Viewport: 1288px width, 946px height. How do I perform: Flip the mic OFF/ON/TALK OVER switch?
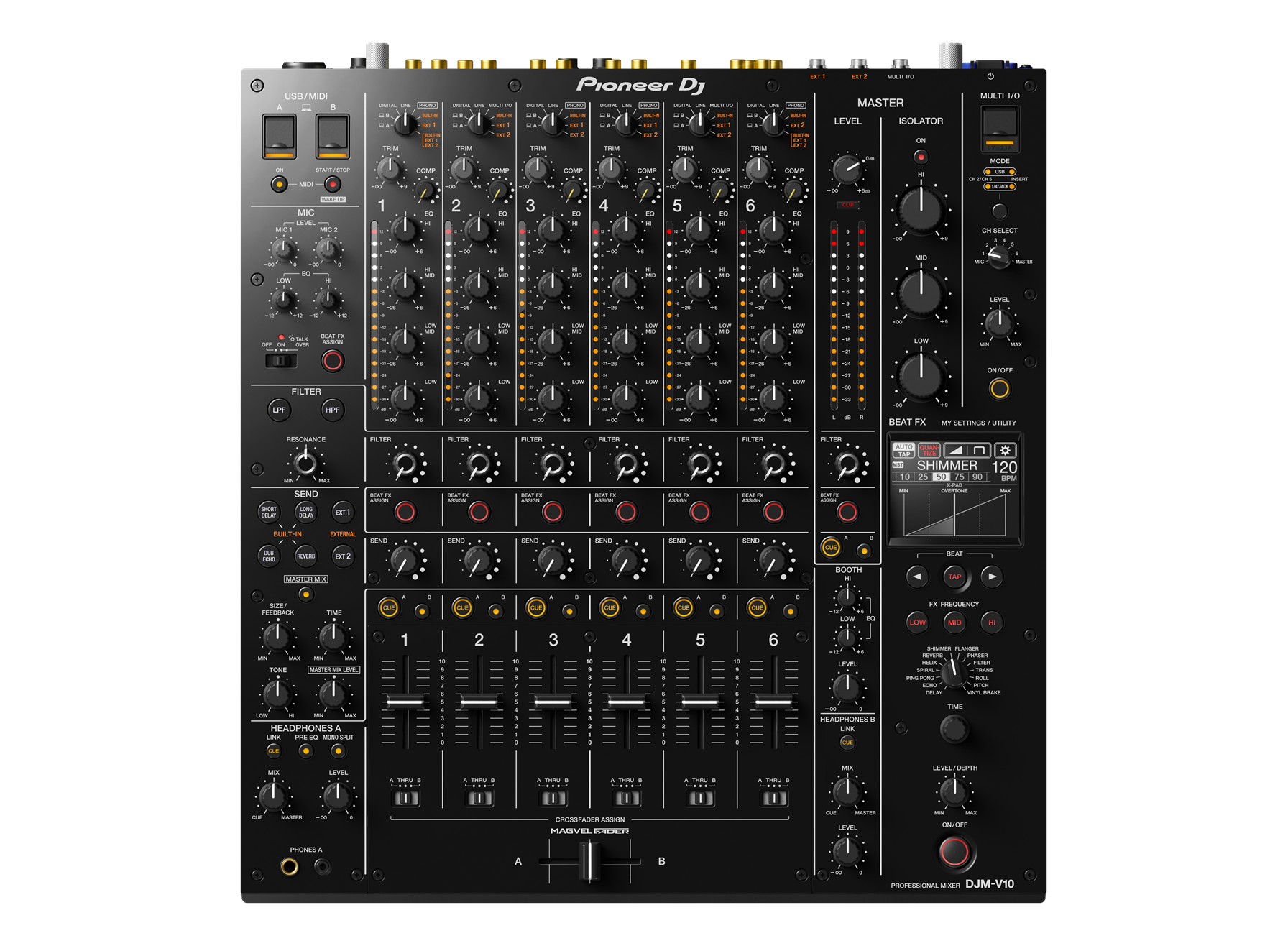(281, 361)
